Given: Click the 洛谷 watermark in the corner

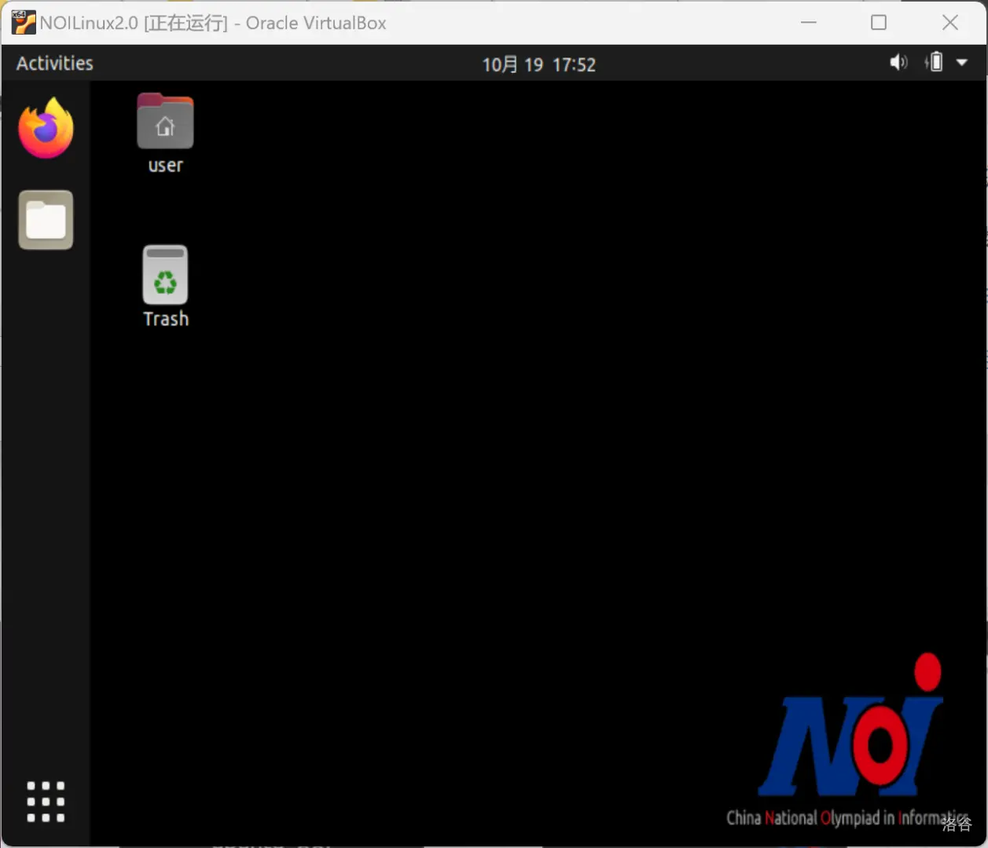Looking at the screenshot, I should (957, 824).
